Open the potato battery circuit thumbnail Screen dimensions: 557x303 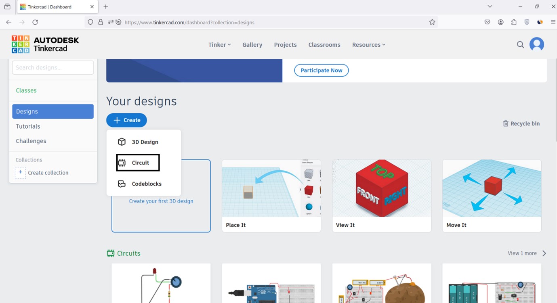(382, 283)
